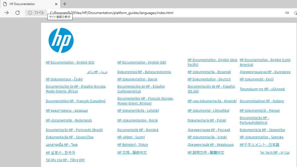Open Documentación de HP - Español (Europa)
The height and width of the screenshot is (167, 297).
click(x=76, y=89)
